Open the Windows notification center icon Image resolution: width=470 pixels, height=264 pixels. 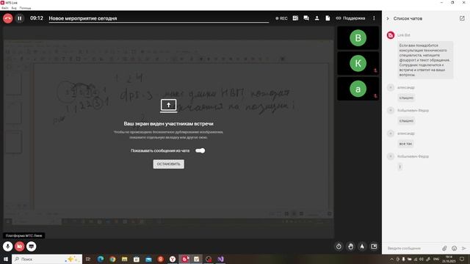point(462,259)
